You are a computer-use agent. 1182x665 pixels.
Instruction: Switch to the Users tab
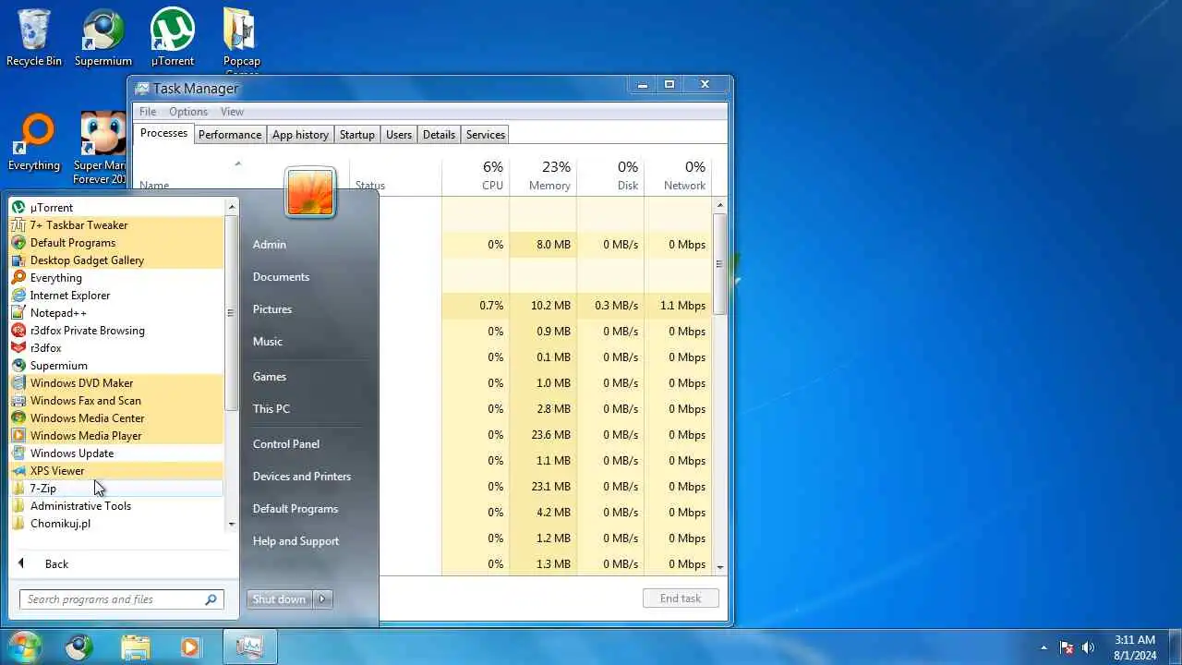(399, 135)
